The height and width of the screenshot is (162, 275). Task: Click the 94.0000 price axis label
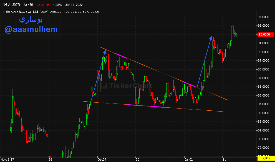point(263,17)
